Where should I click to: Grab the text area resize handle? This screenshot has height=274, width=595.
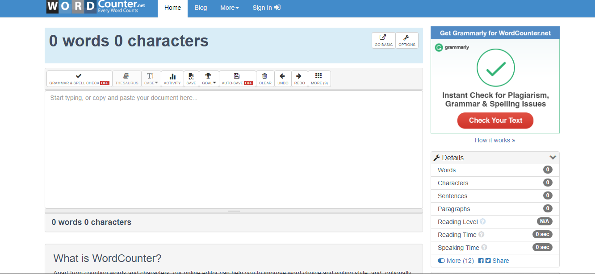[x=234, y=211]
